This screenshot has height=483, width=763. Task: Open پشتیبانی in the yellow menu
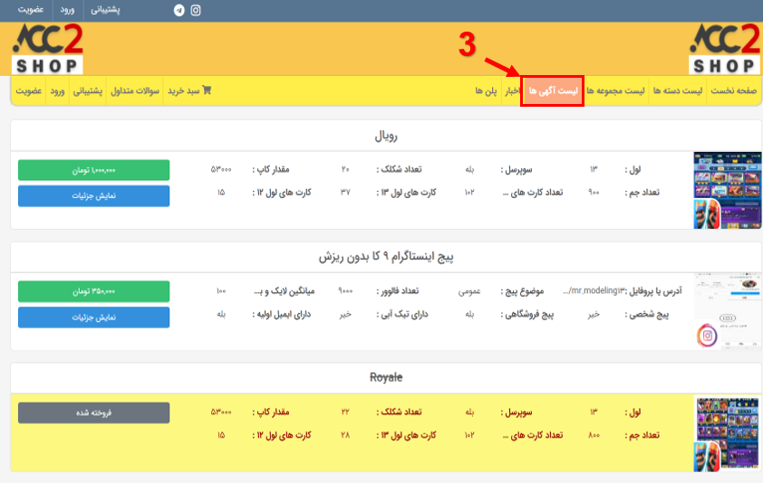click(88, 90)
